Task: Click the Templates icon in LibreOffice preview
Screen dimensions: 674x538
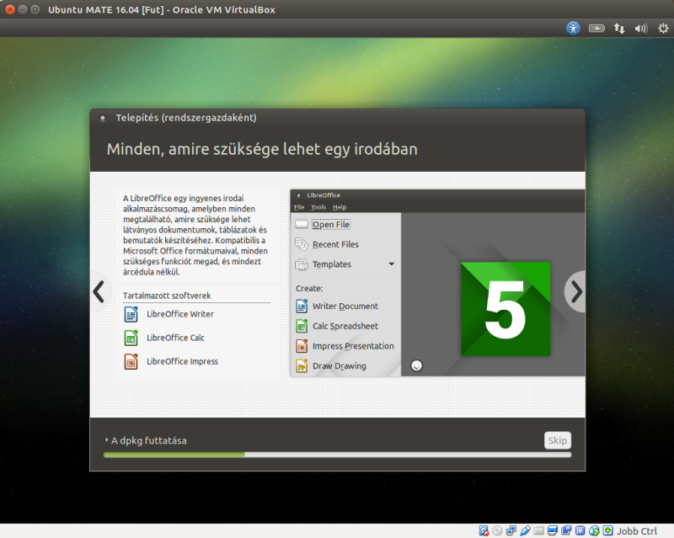Action: (302, 264)
